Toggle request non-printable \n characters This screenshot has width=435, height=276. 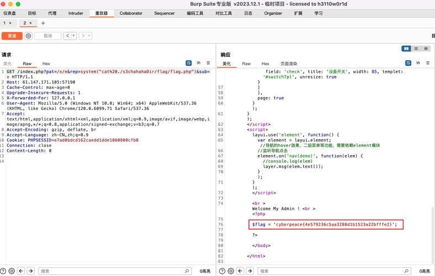[x=199, y=63]
